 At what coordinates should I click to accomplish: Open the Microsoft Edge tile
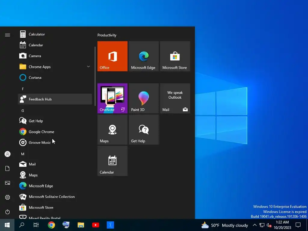tap(143, 56)
